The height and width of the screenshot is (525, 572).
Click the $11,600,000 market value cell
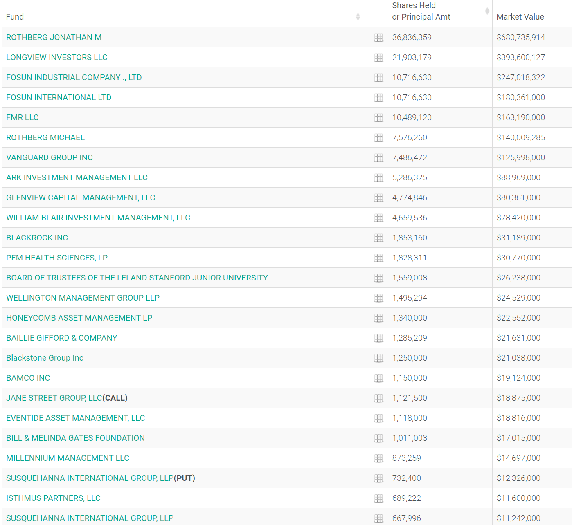coord(518,498)
